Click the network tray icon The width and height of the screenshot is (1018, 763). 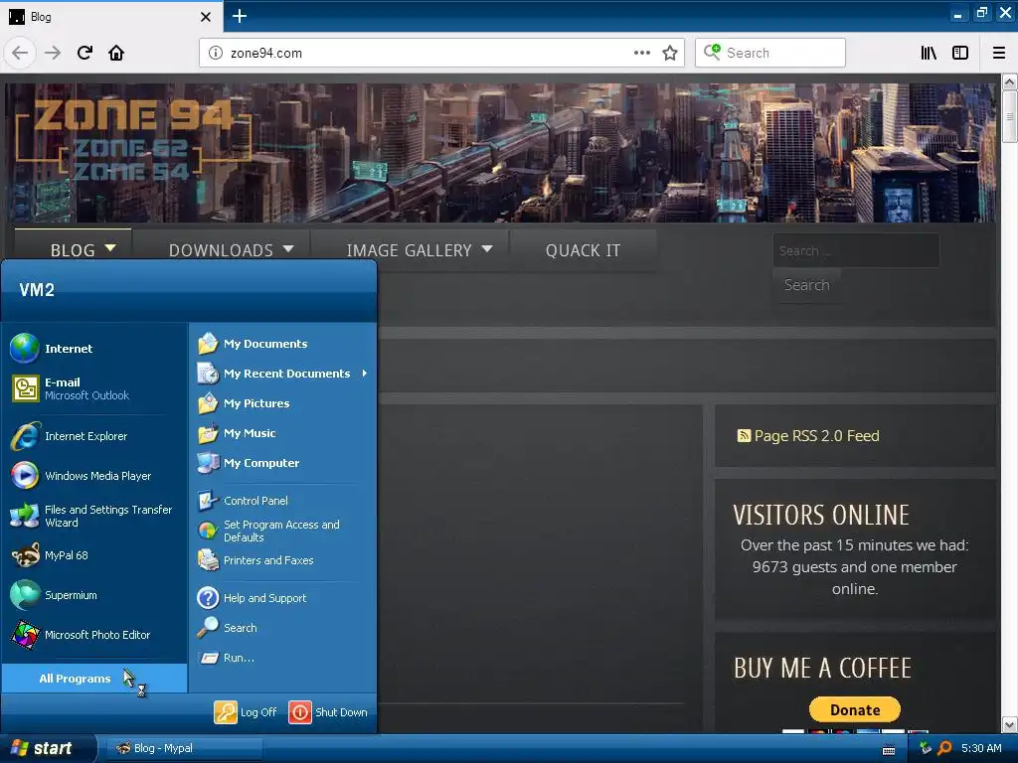pyautogui.click(x=926, y=748)
